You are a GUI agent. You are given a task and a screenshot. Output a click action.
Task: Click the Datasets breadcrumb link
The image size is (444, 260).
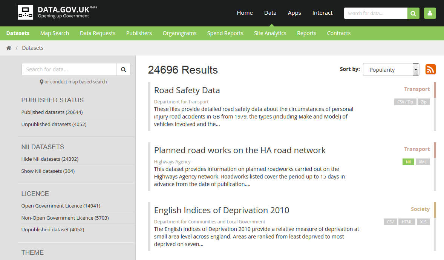[x=32, y=48]
